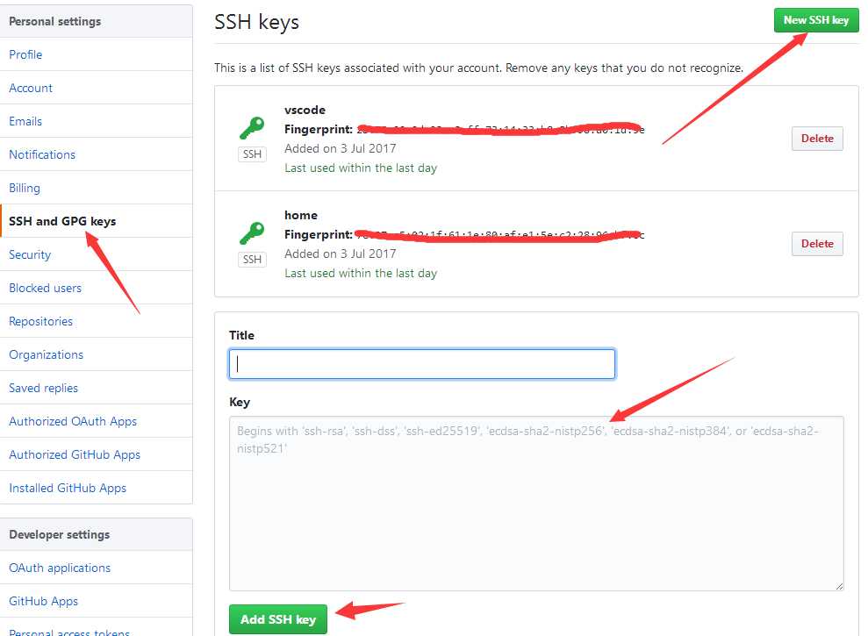
Task: Open Organizations settings
Action: (46, 354)
